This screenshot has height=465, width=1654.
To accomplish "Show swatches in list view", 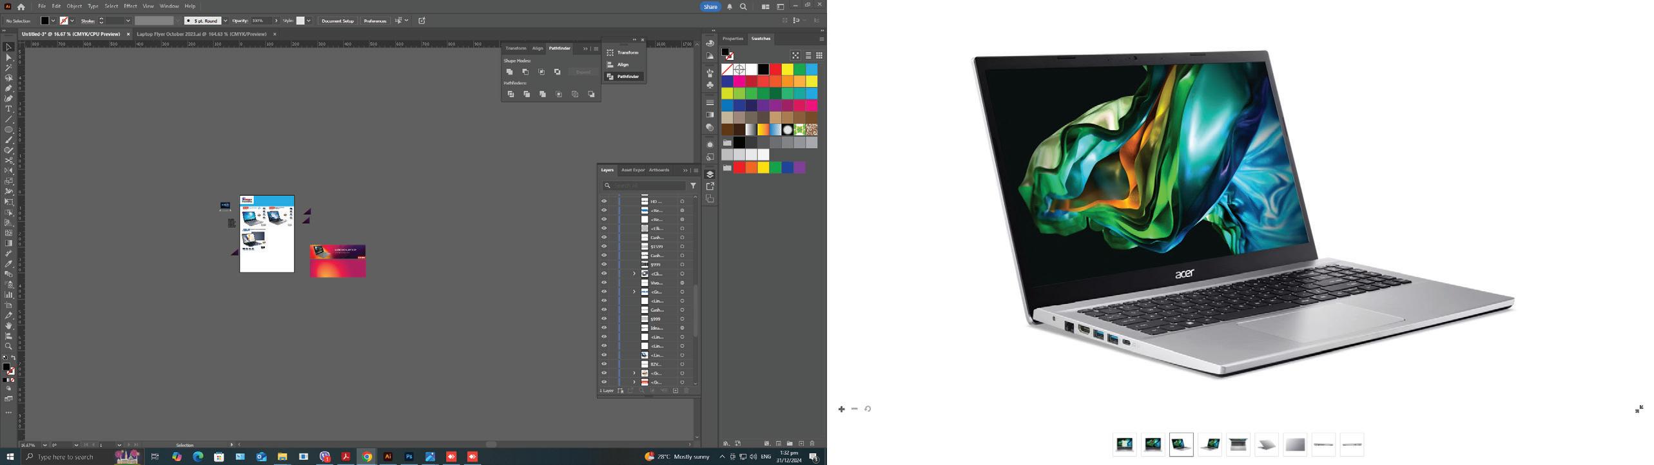I will coord(808,55).
